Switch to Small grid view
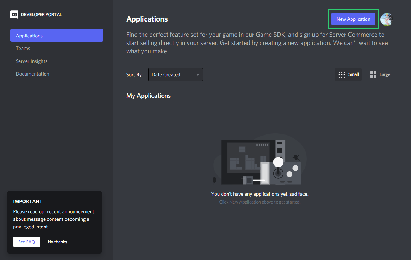Viewport: 411px width, 260px height. point(348,74)
